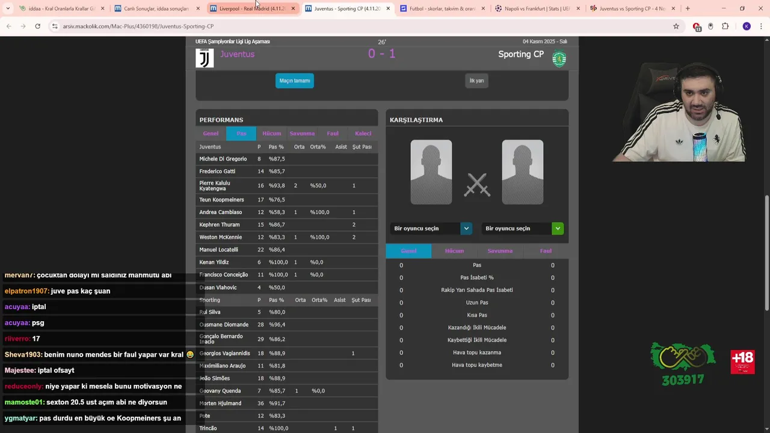Close the Futbol skorlar tab
Viewport: 770px width, 433px height.
[483, 8]
